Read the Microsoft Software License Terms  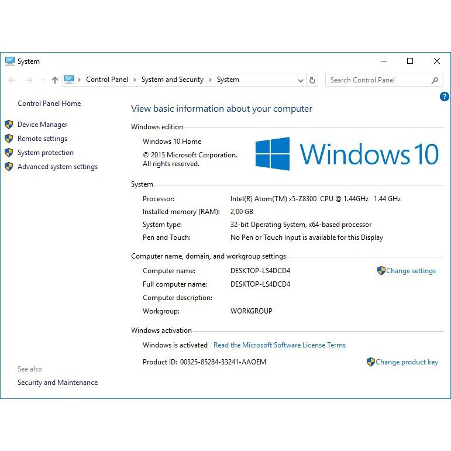tap(279, 345)
